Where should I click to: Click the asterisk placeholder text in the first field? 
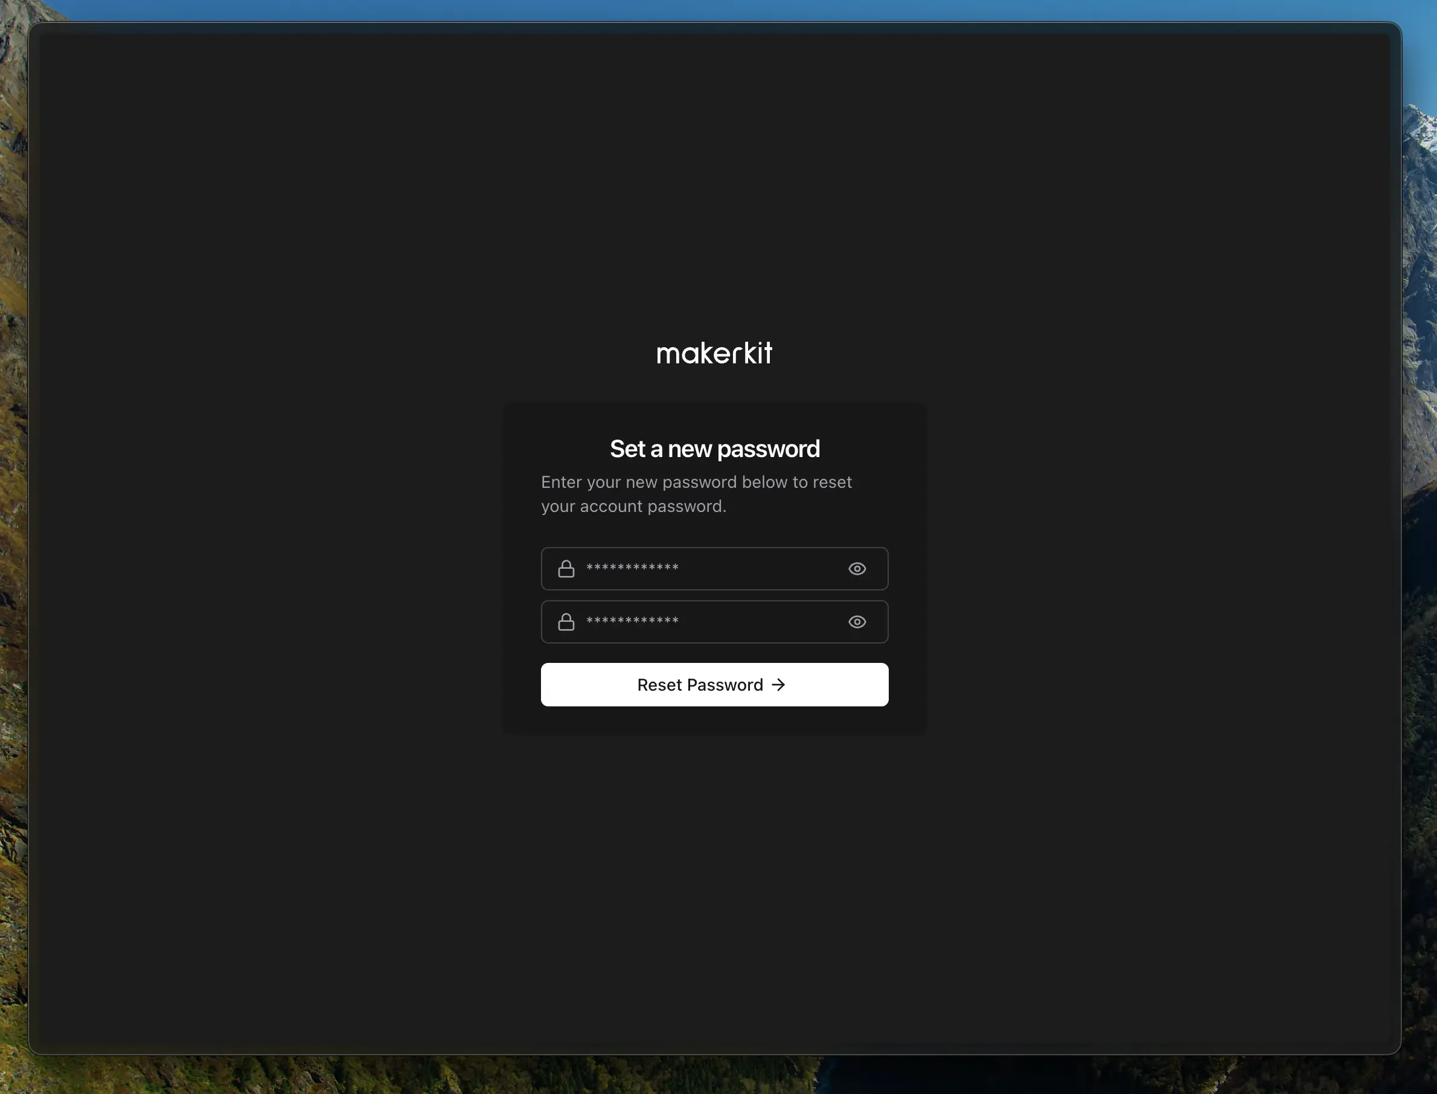[x=632, y=568]
